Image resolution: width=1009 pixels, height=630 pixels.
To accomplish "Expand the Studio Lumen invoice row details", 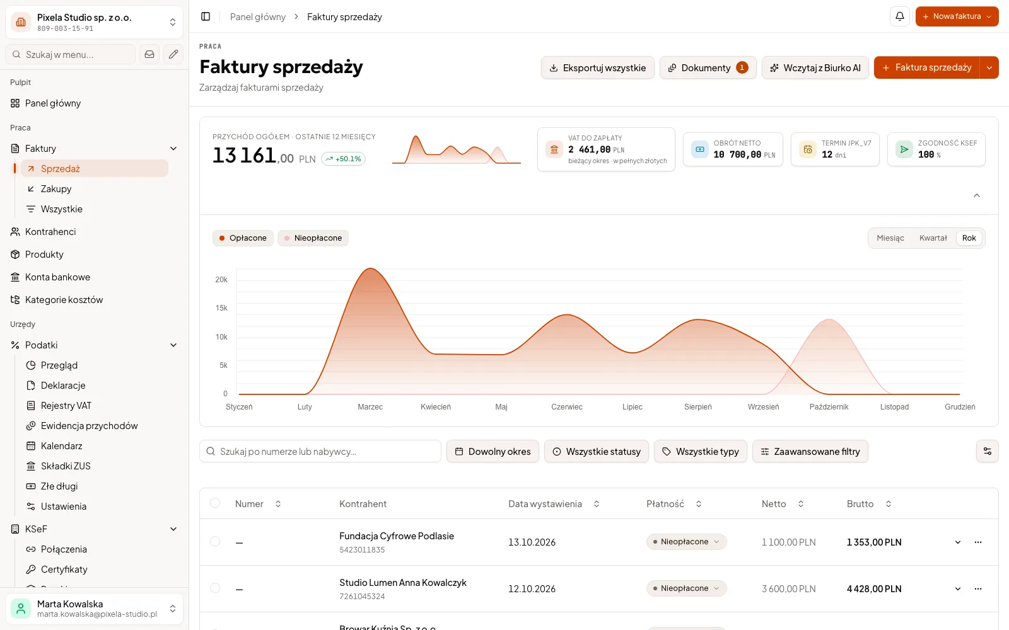I will tap(958, 588).
